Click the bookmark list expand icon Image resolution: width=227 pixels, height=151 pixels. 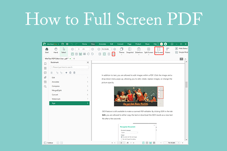(51, 73)
